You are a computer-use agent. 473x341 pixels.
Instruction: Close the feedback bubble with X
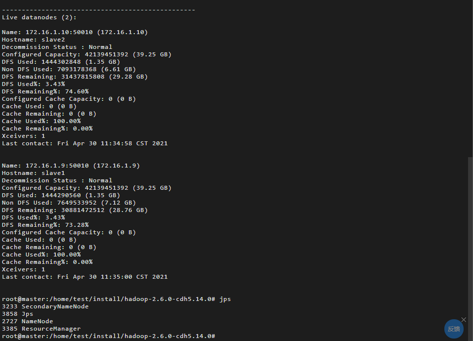tap(464, 320)
